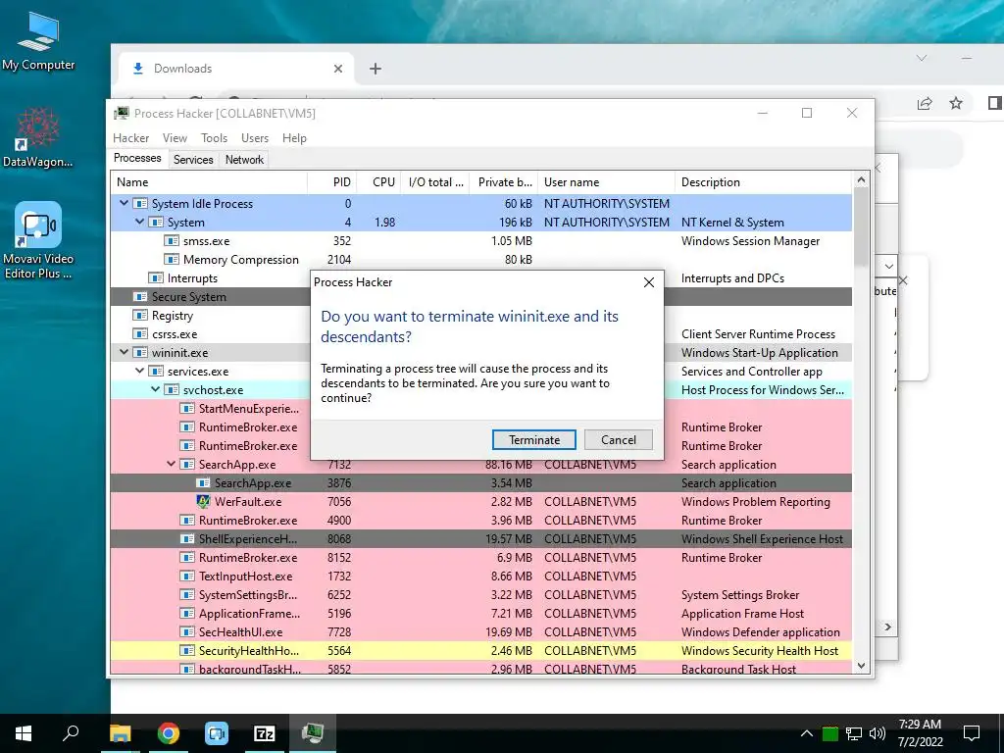The width and height of the screenshot is (1004, 753).
Task: Open the Windows Start menu
Action: 24,733
